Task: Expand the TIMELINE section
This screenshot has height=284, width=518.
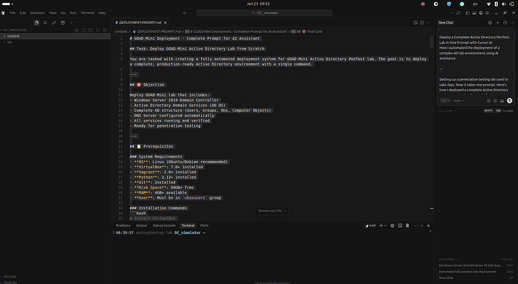Action: click(x=9, y=282)
